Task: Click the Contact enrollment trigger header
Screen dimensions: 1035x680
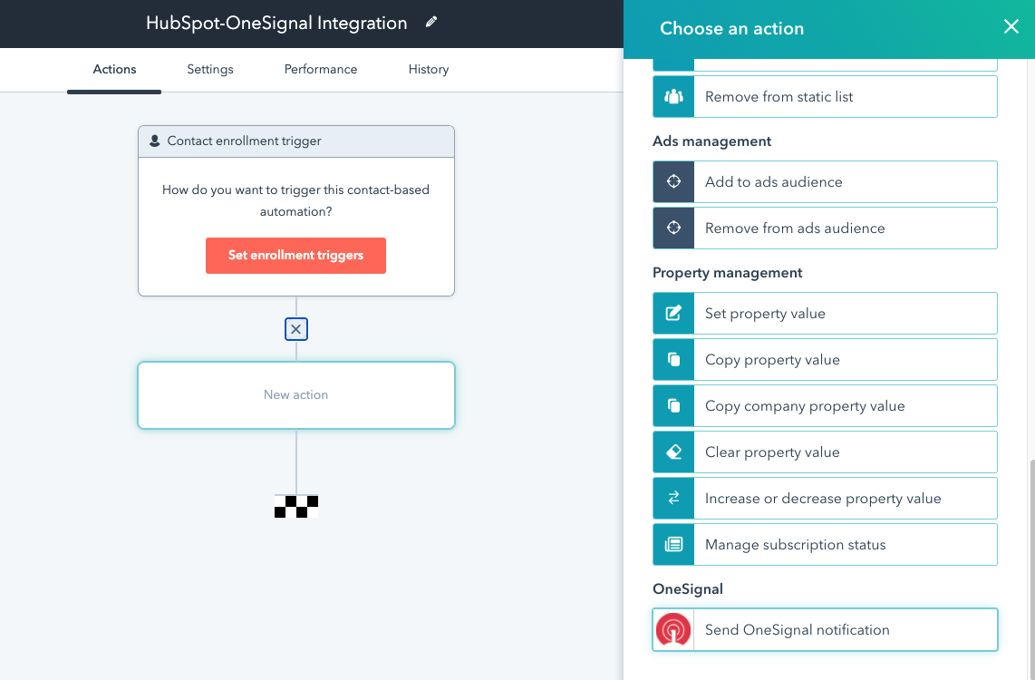Action: point(296,141)
